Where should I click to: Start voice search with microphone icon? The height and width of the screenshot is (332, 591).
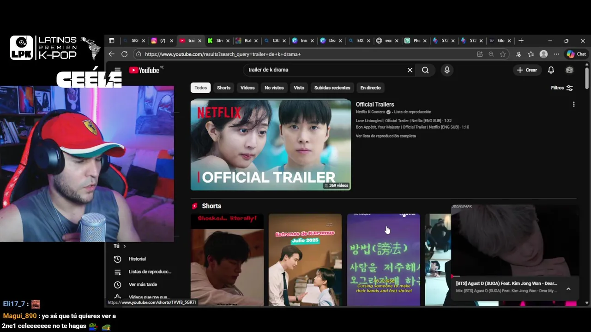point(446,70)
